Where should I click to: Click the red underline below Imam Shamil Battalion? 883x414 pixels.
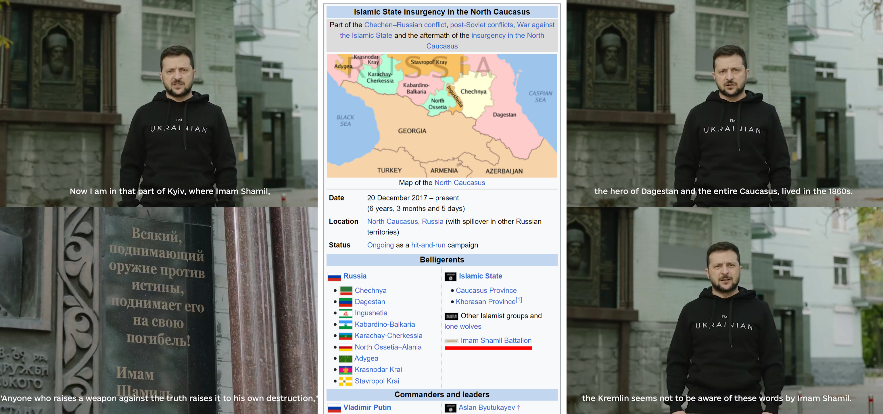click(x=488, y=348)
